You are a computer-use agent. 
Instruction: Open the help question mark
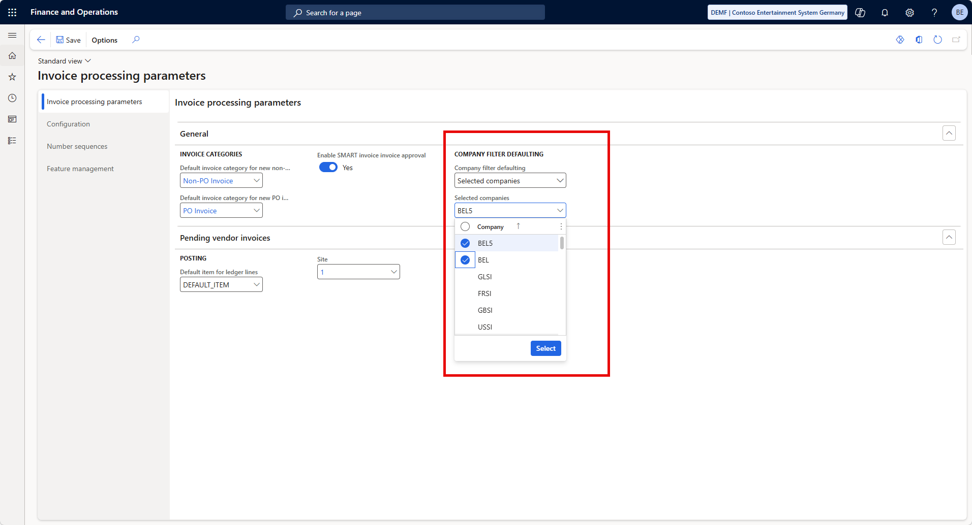pos(934,13)
